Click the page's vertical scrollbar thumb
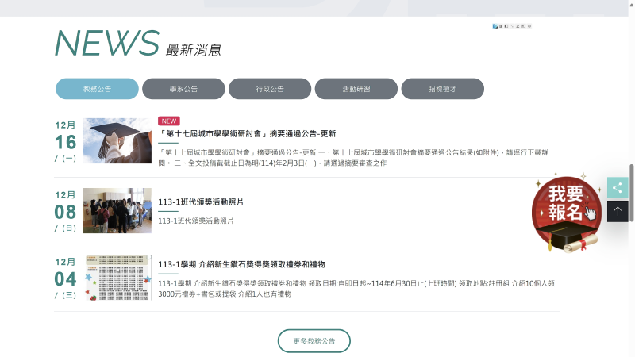Image resolution: width=635 pixels, height=357 pixels. coord(631,193)
